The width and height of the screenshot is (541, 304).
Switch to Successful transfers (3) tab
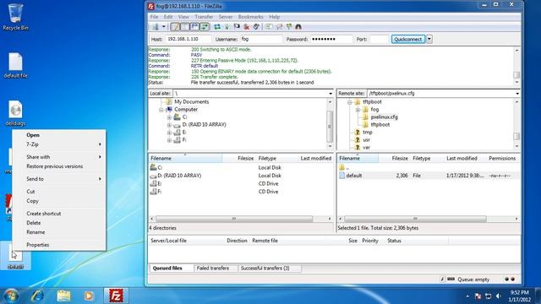click(x=265, y=269)
